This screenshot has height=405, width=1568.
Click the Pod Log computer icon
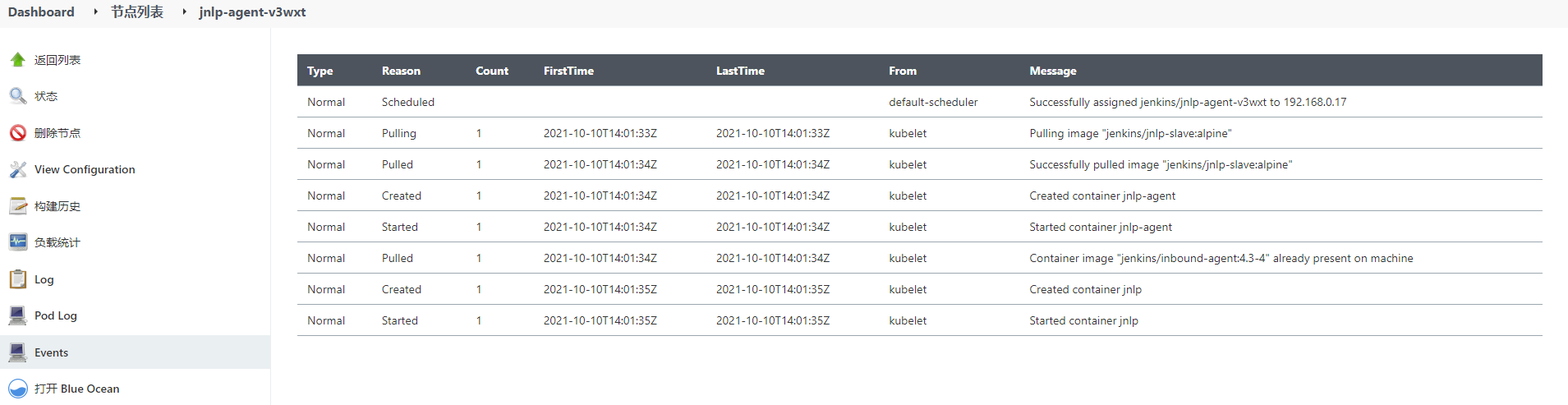click(x=17, y=315)
